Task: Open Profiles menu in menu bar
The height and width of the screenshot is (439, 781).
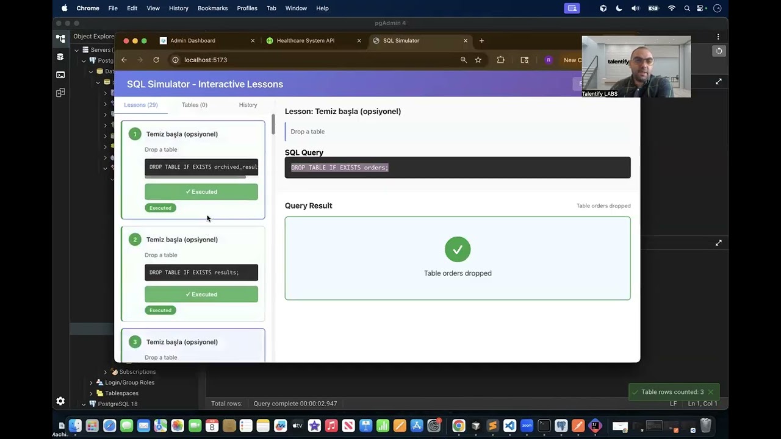Action: [247, 8]
